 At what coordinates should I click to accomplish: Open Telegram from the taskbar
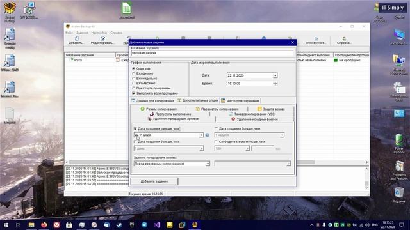144,225
